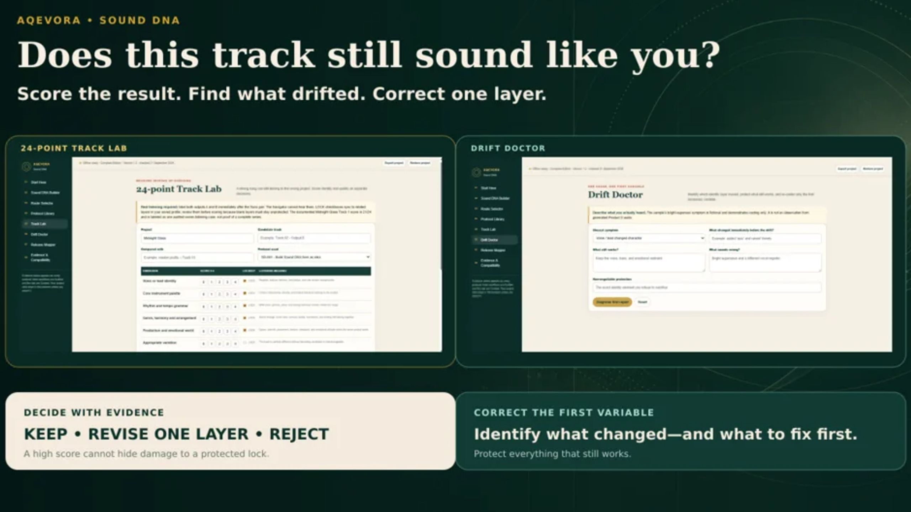
Task: Click the Candidate track input field
Action: pos(314,238)
